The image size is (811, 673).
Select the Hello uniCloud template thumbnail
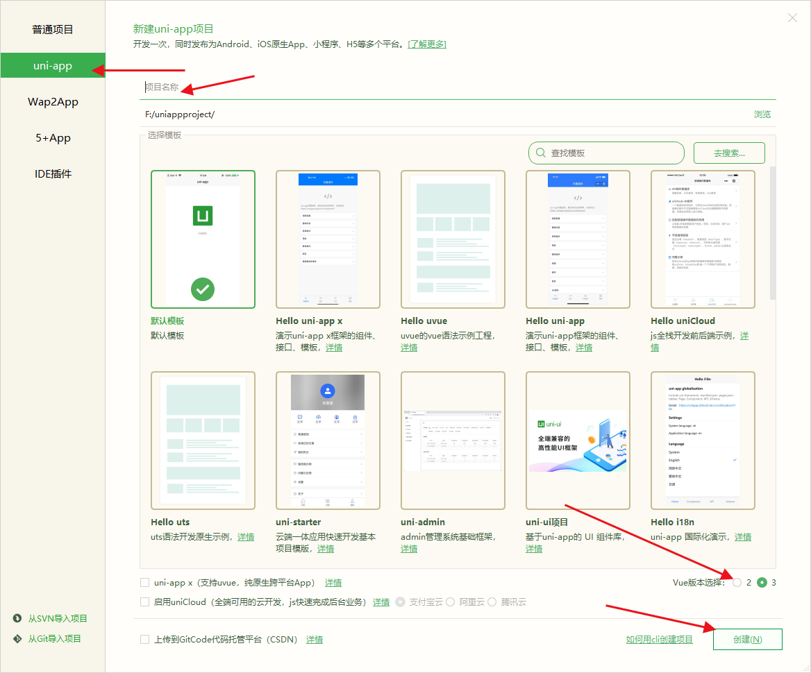pyautogui.click(x=703, y=239)
